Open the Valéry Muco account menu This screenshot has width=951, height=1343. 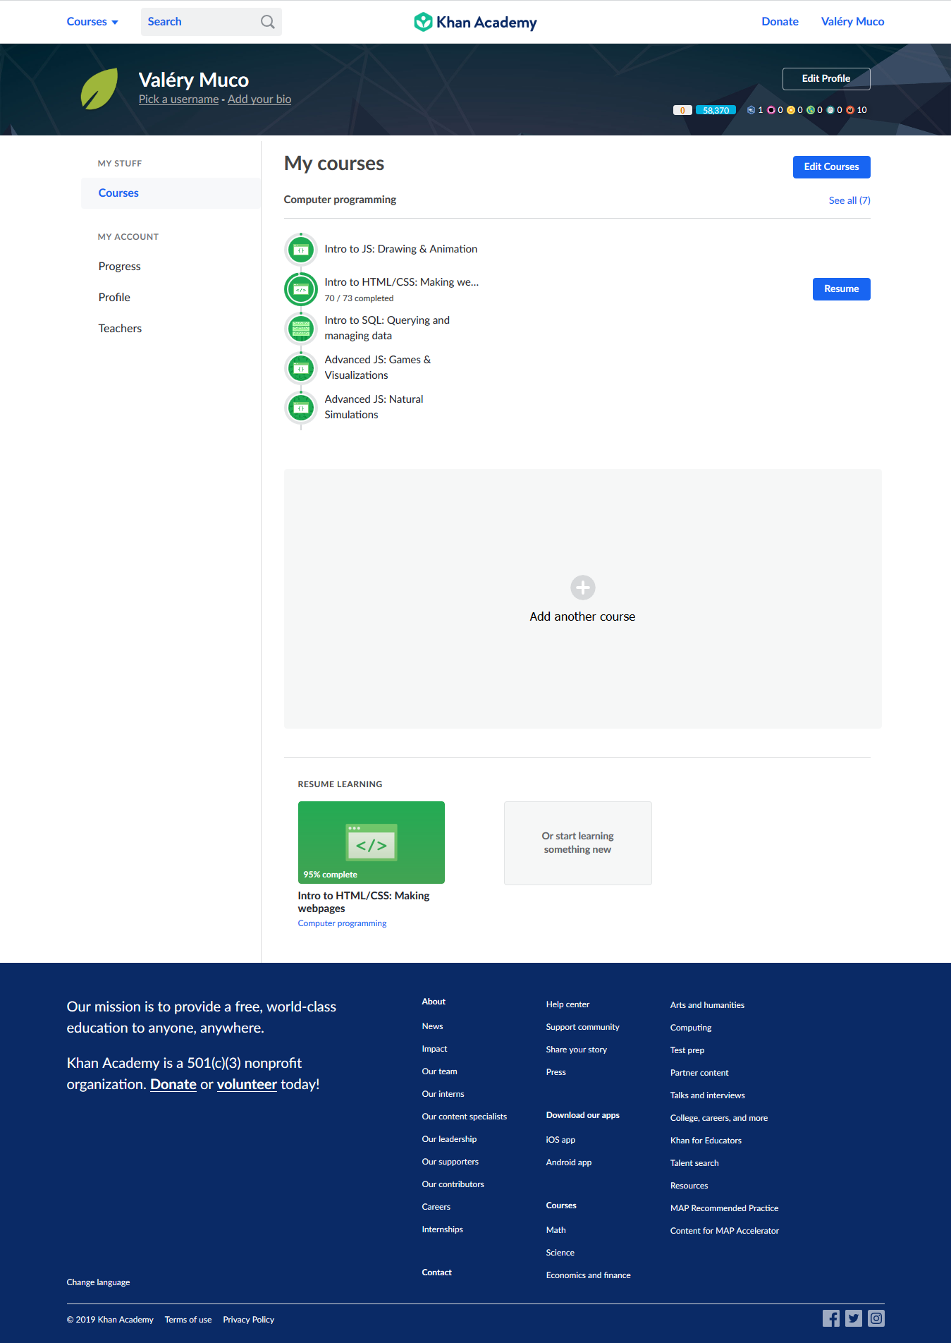tap(852, 22)
